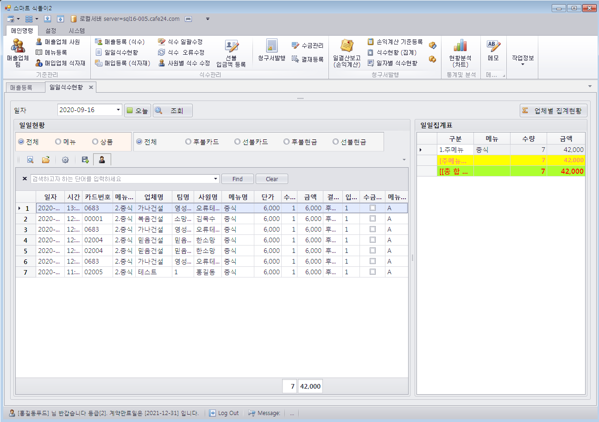This screenshot has height=422, width=599.
Task: Expand the search word history dropdown arrow
Action: (x=216, y=179)
